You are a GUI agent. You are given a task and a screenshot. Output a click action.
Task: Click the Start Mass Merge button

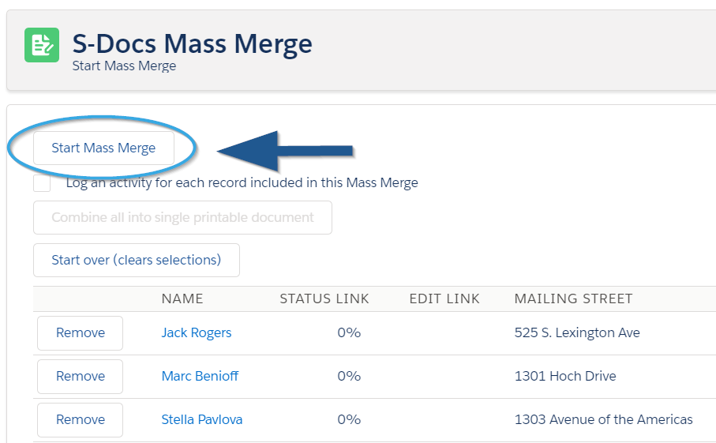(x=103, y=148)
